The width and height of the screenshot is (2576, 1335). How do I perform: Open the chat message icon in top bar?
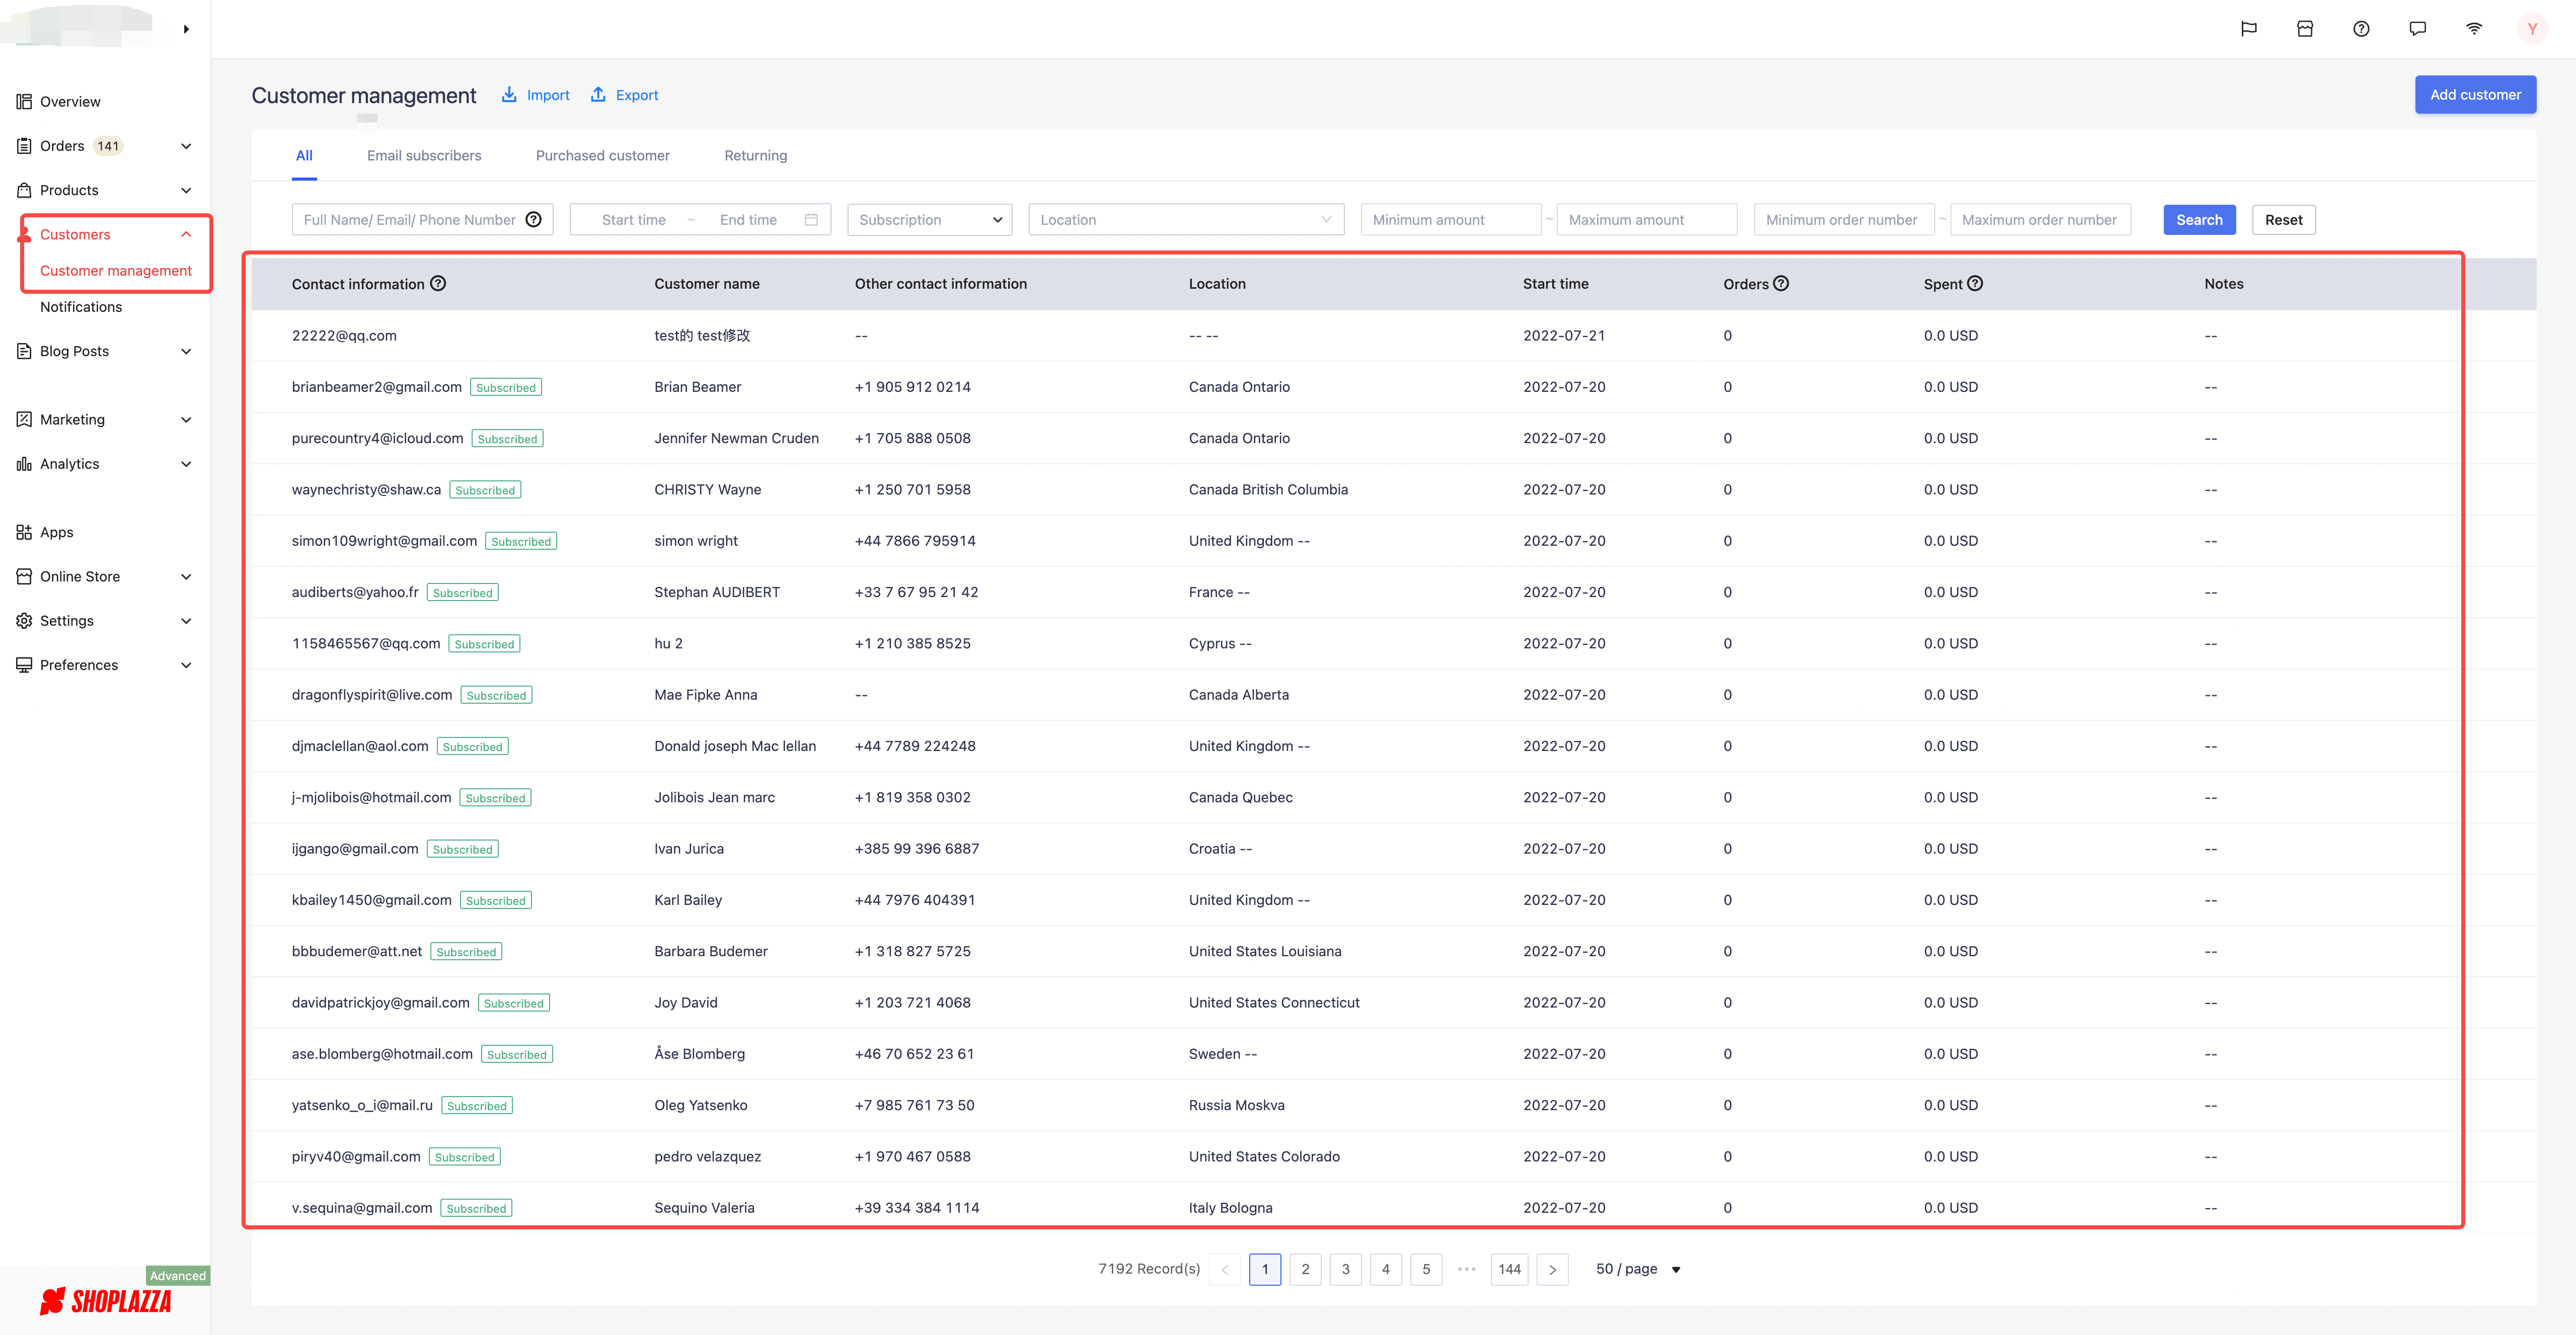[2417, 29]
